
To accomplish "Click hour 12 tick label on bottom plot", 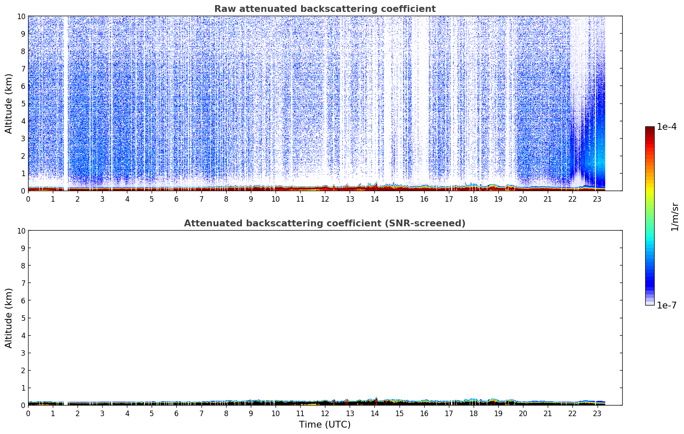I will [x=325, y=414].
